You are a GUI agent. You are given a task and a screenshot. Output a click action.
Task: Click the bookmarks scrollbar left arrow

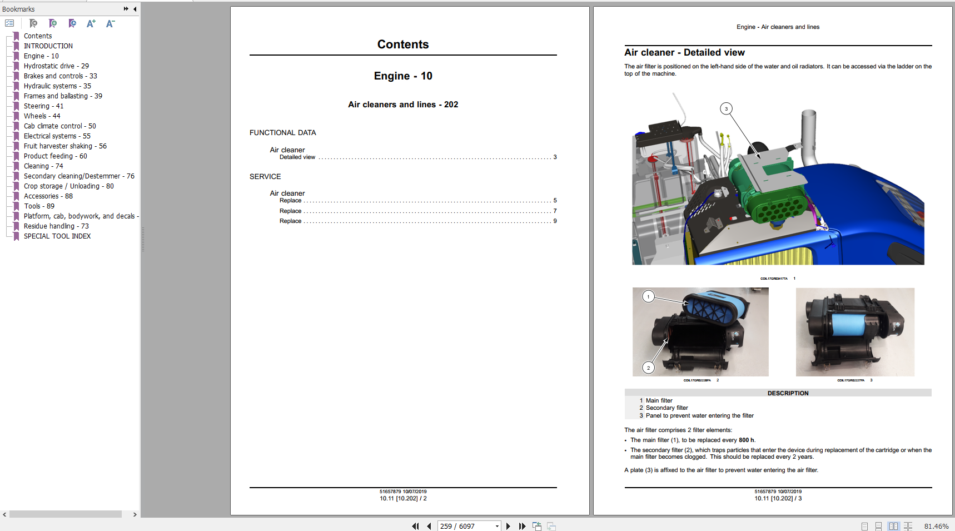tap(4, 514)
